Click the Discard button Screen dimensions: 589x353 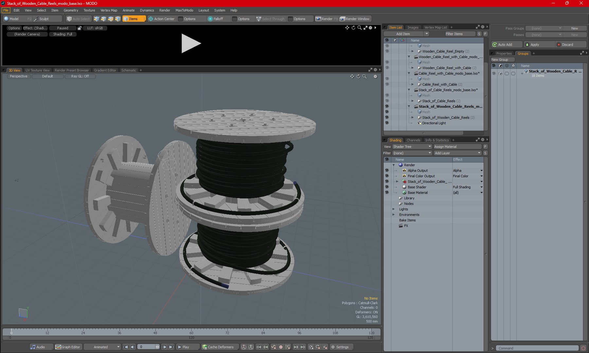tap(571, 44)
